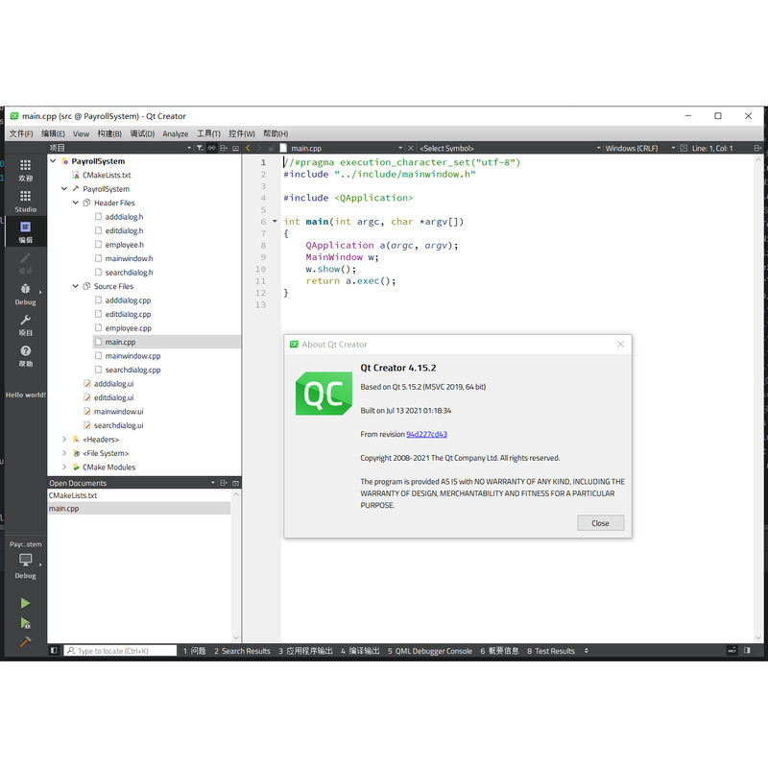Image resolution: width=768 pixels, height=768 pixels.
Task: Collapse the Source Files folder
Action: (x=76, y=286)
